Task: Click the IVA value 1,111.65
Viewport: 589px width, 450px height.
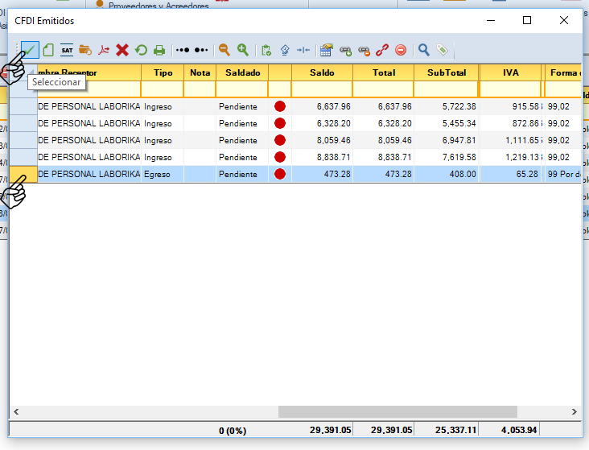Action: point(522,140)
